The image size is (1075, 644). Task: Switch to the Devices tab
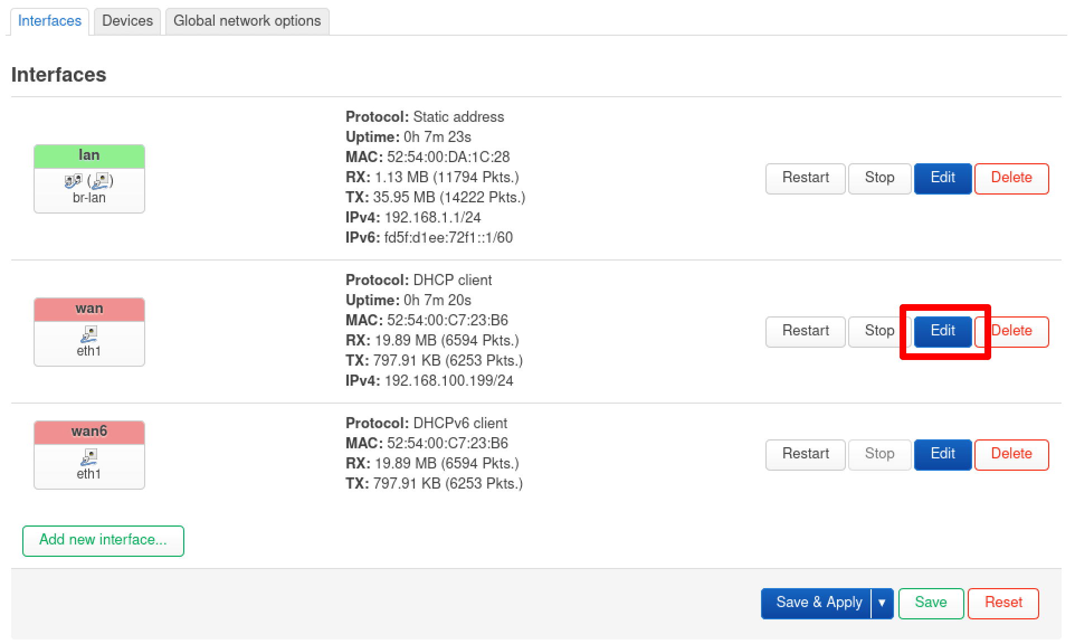tap(127, 21)
